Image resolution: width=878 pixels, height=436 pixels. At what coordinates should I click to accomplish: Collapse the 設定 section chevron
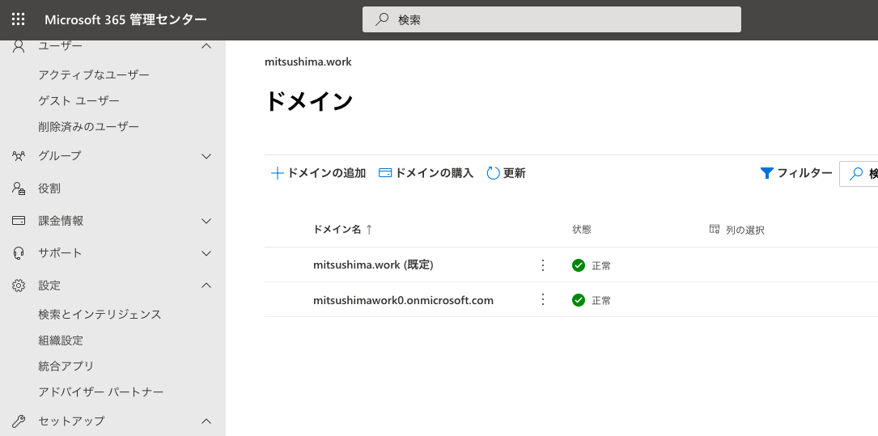point(206,286)
